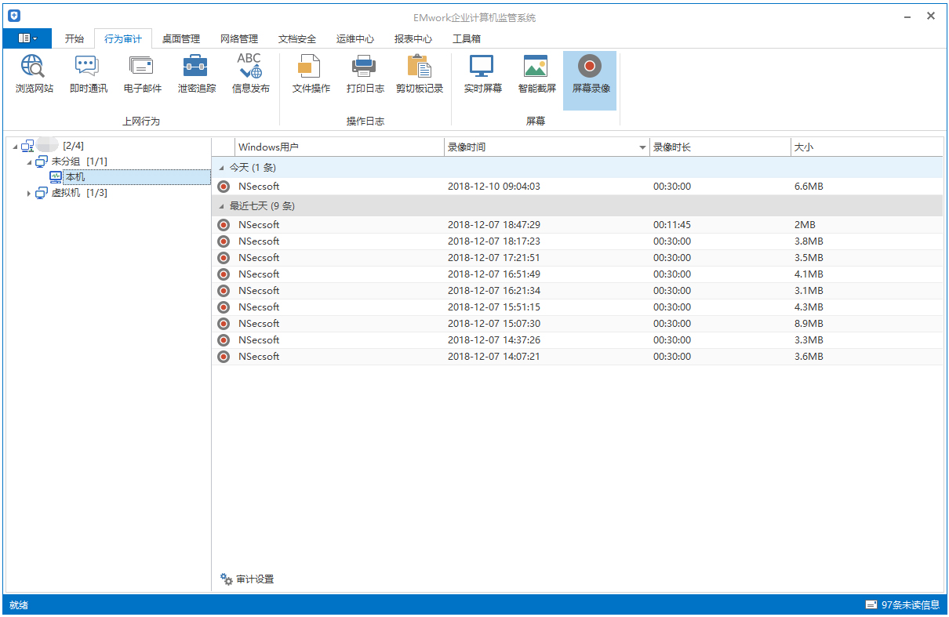
Task: Select the 即时通讯 instant messaging icon
Action: 88,74
